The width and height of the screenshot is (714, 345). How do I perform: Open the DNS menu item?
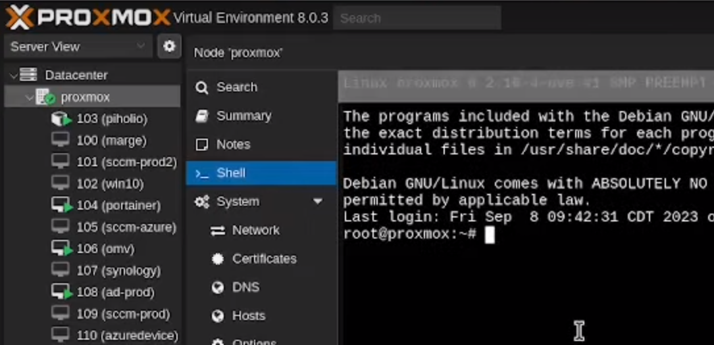261,288
